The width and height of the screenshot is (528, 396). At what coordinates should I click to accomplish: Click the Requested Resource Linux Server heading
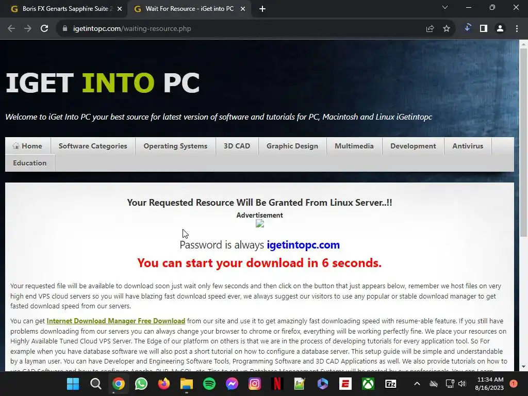tap(259, 202)
